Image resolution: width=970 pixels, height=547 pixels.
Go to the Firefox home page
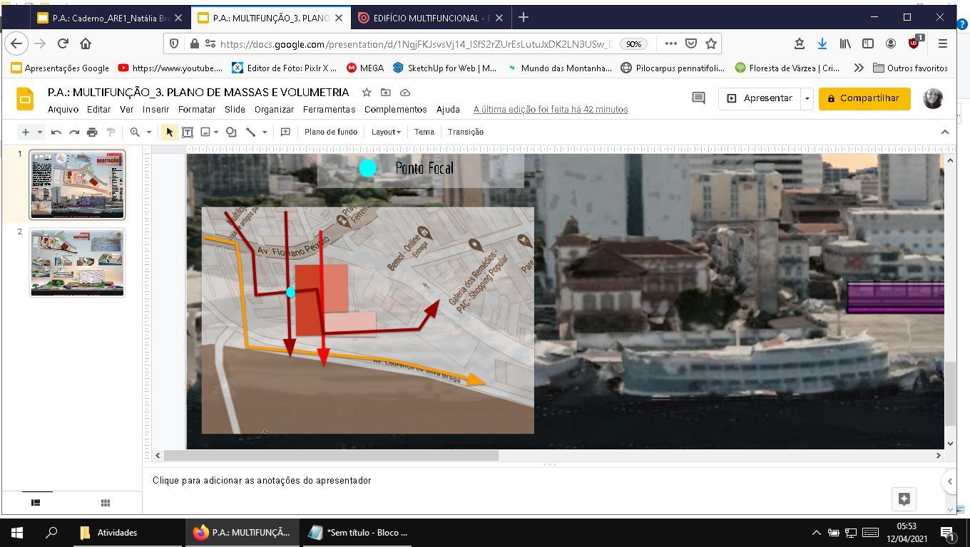(86, 43)
